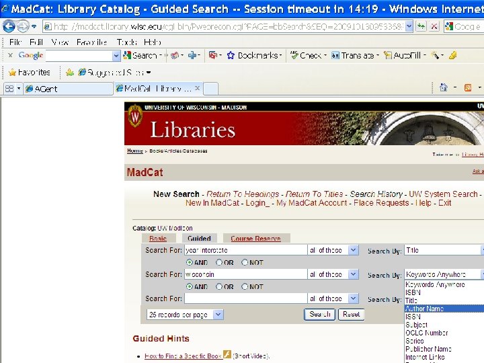Click the Google Toolbar search input
The width and height of the screenshot is (484, 363).
pos(79,56)
